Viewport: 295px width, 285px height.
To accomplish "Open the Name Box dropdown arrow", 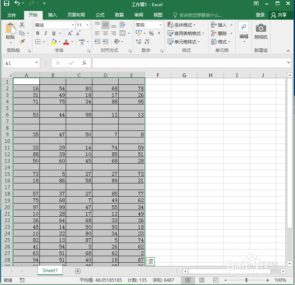I will click(37, 63).
